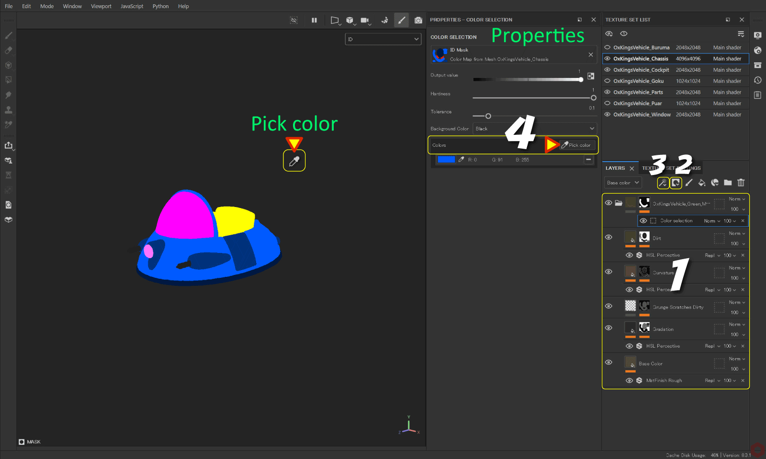Expand the ID viewport channel dropdown
Viewport: 766px width, 459px height.
tap(383, 39)
